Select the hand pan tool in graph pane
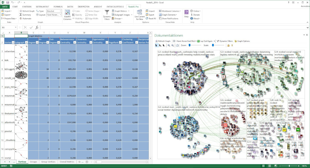Viewport: 310px width, 168px height. 177,45
